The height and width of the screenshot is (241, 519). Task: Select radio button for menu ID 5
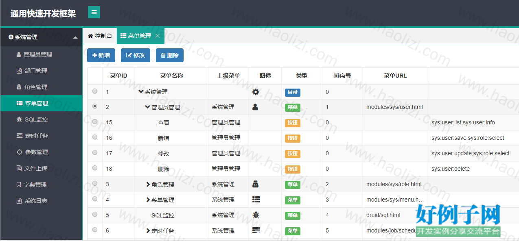95,214
